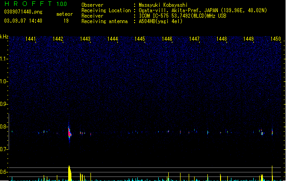
Task: Click the A504HB yagi antenna text
Action: coord(161,21)
